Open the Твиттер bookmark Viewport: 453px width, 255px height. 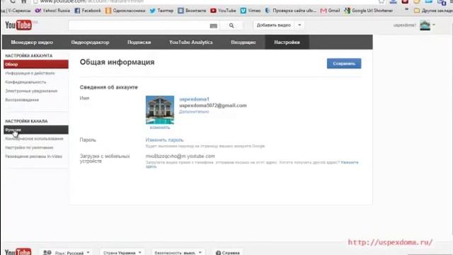(x=161, y=11)
